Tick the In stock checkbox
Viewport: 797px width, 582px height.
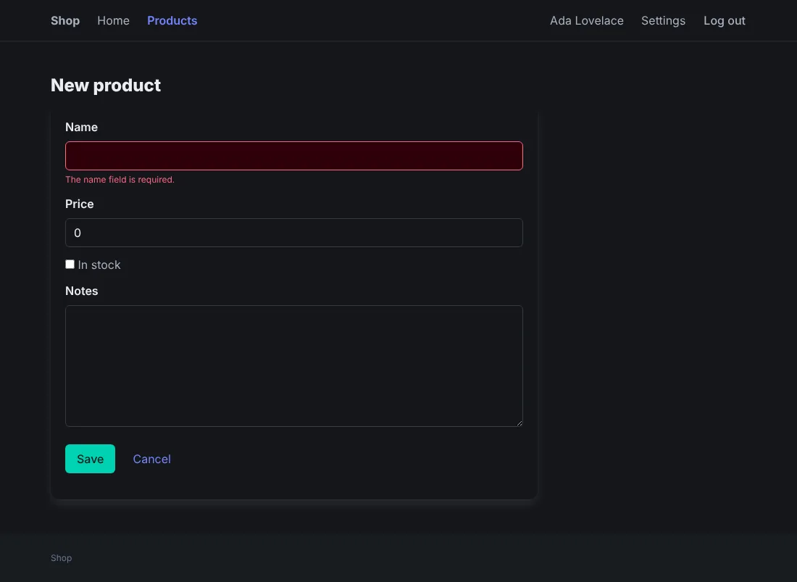coord(70,265)
